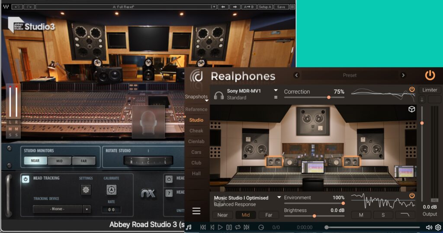
Task: Click the head model in Studio3 view
Action: pos(149,122)
